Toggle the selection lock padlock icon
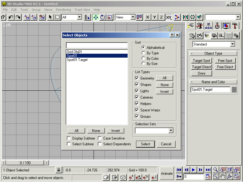Screen dimensions: 243x182 coord(59,170)
